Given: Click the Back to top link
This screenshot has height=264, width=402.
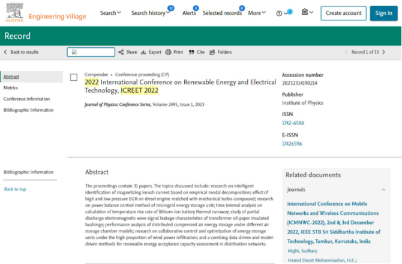Looking at the screenshot, I should point(15,189).
